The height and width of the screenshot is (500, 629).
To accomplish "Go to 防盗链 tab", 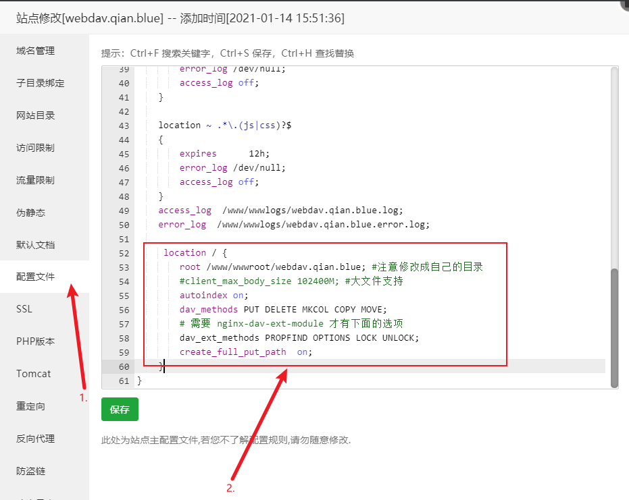I will 30,471.
